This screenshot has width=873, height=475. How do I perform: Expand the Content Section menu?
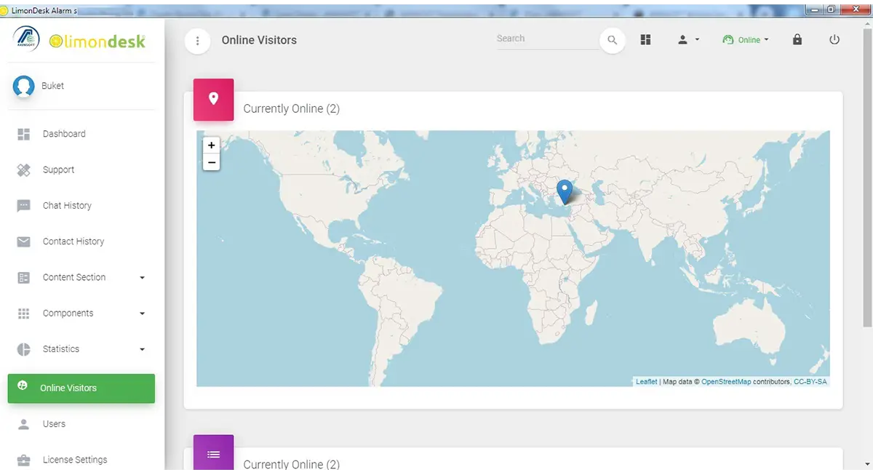(x=81, y=277)
